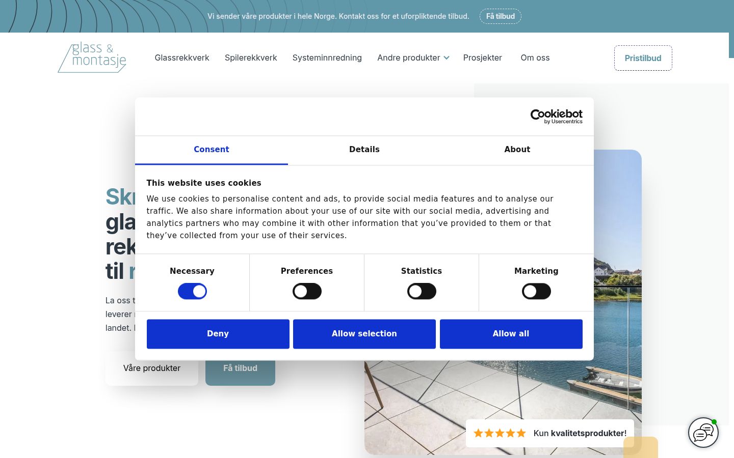Open the chat widget icon
This screenshot has width=734, height=458.
pos(703,433)
